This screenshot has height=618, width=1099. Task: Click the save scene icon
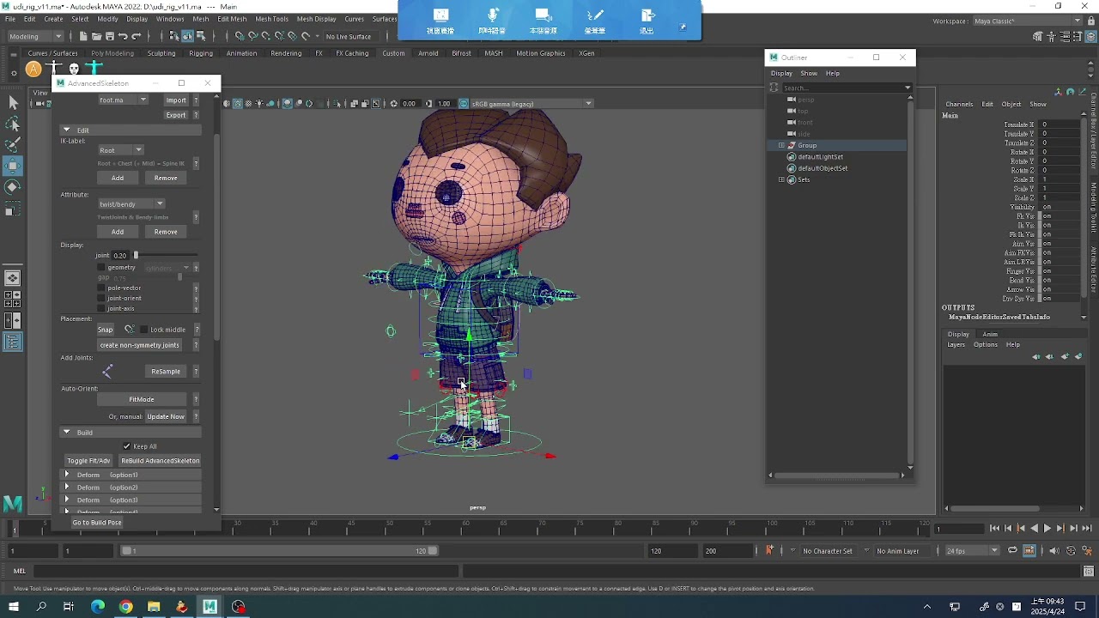[110, 36]
